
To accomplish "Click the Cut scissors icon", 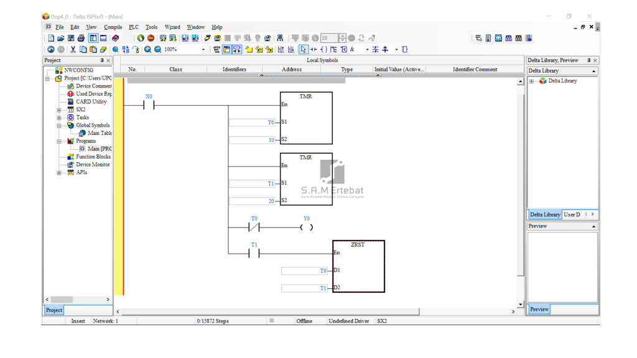I will pyautogui.click(x=73, y=50).
